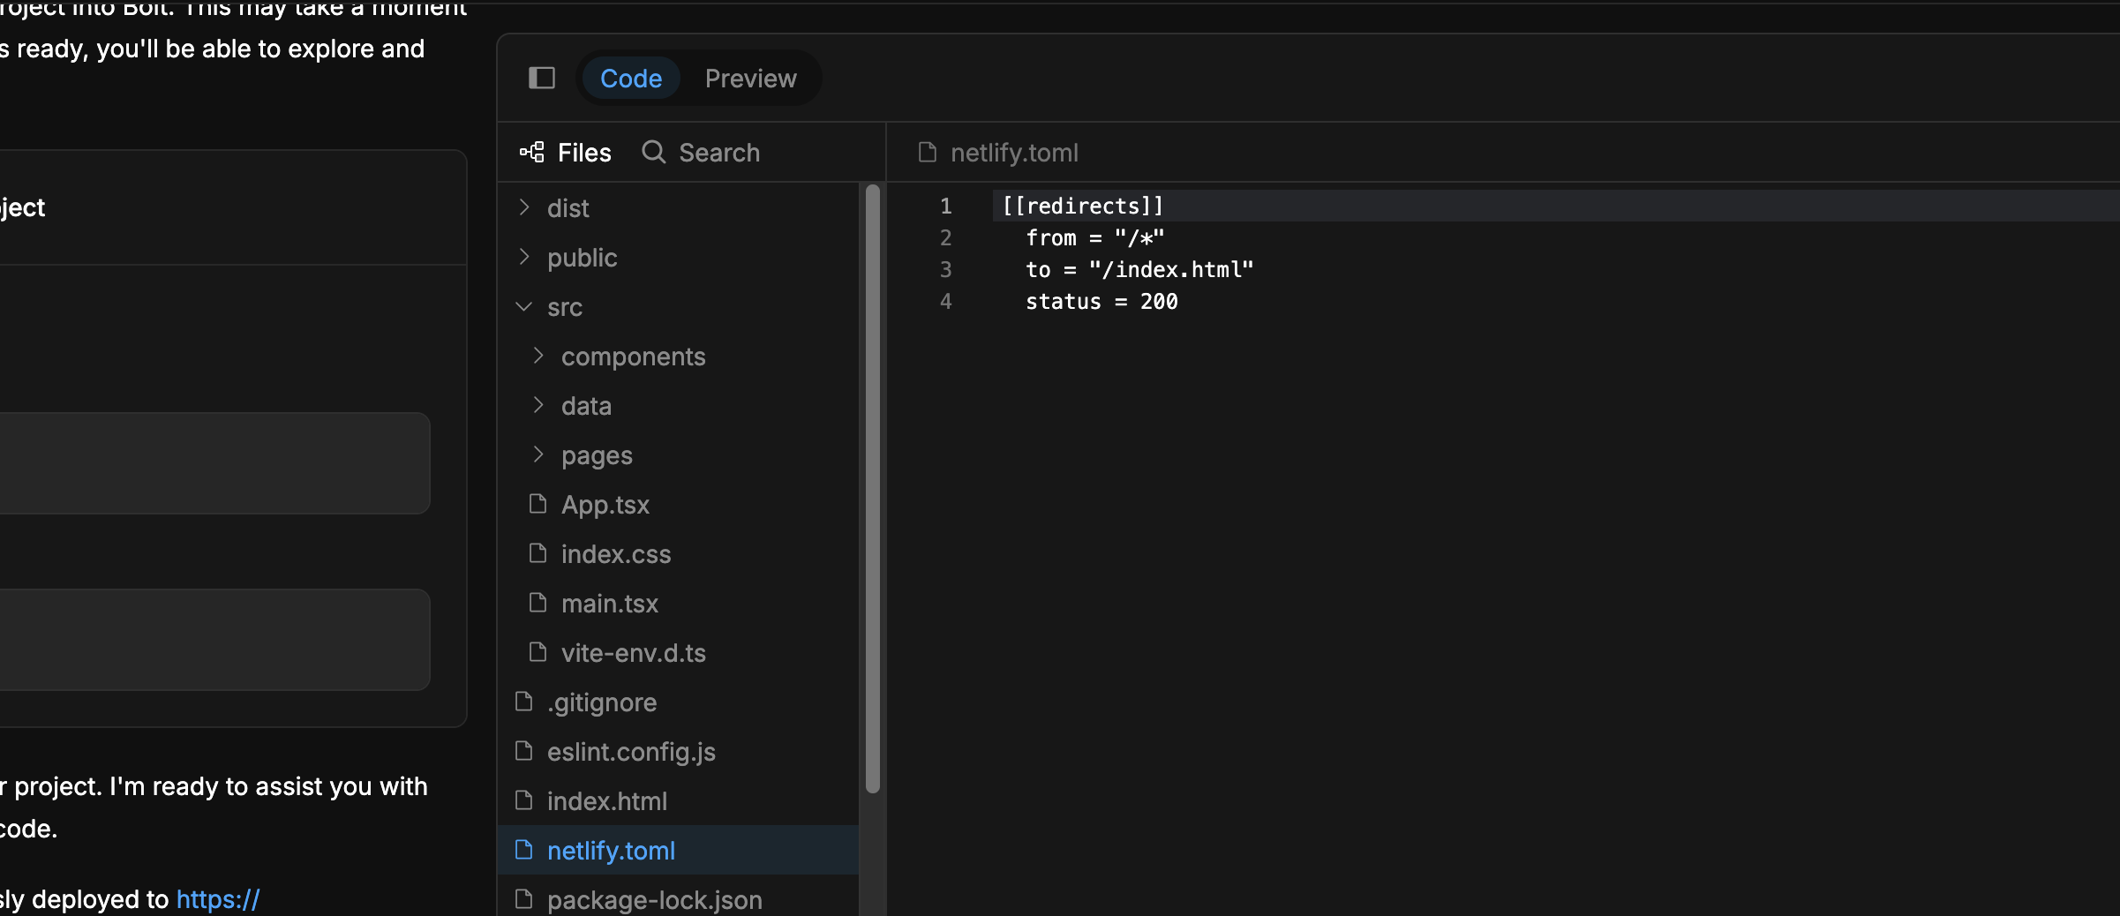The width and height of the screenshot is (2120, 916).
Task: Toggle the sidebar panel icon
Action: pos(541,79)
